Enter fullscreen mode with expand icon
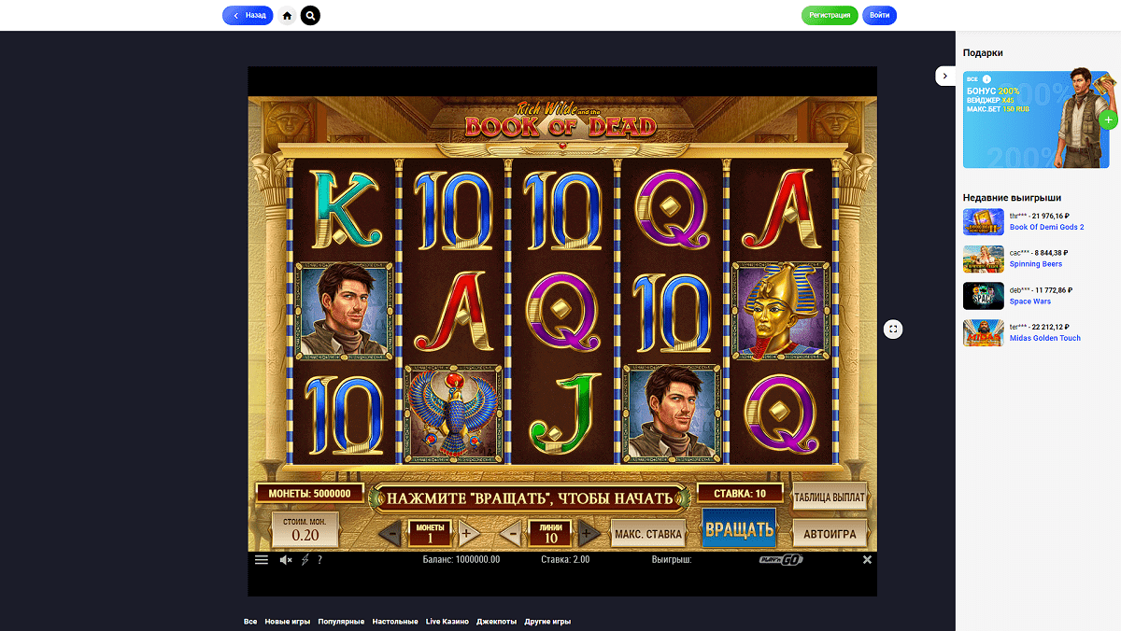 893,329
